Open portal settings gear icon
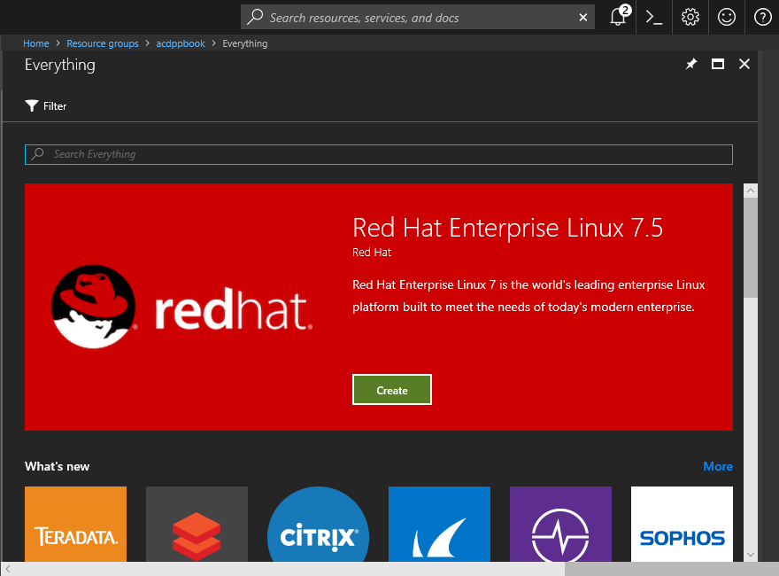 point(690,17)
